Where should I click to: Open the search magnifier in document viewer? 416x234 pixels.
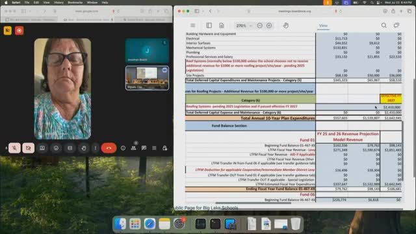(384, 25)
